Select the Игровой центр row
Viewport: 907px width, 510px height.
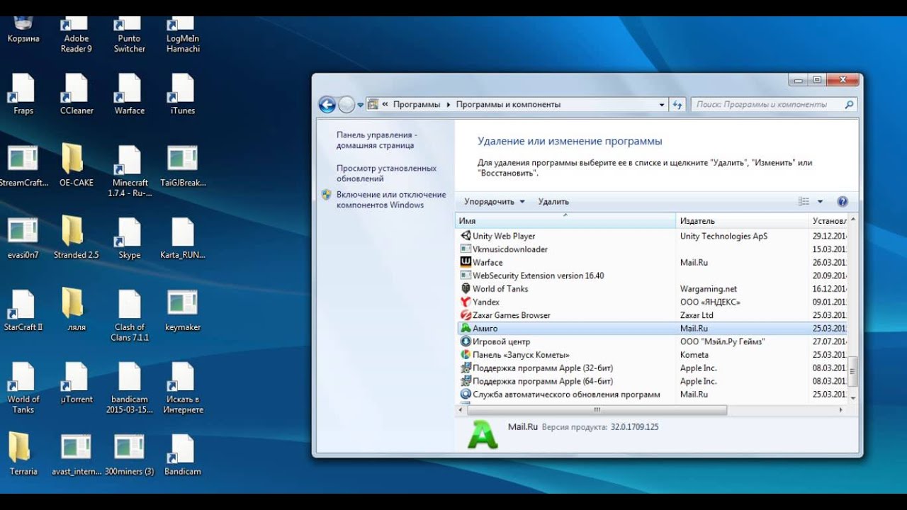click(651, 341)
